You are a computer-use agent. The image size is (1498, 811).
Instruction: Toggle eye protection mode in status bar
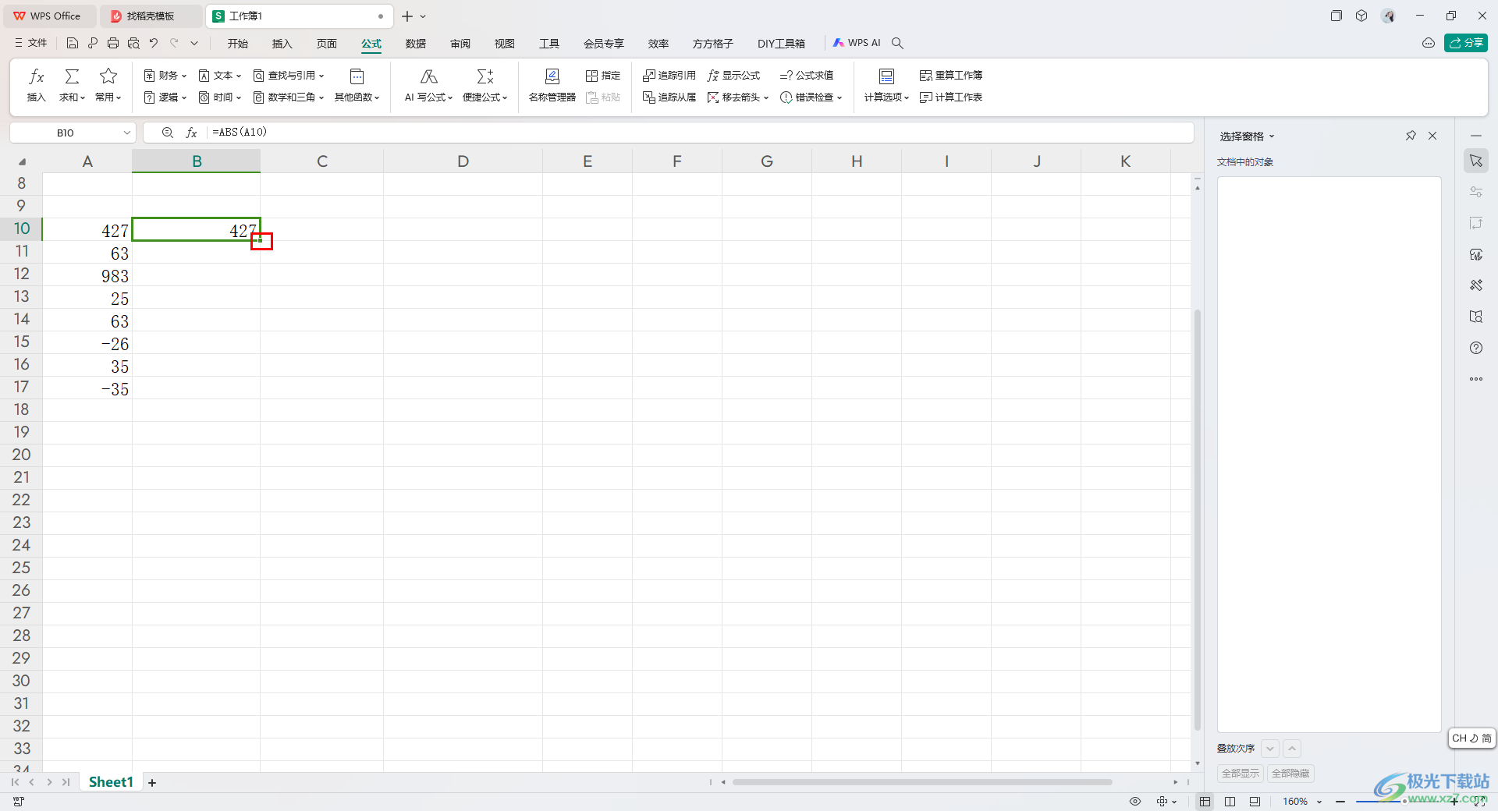[x=1135, y=802]
